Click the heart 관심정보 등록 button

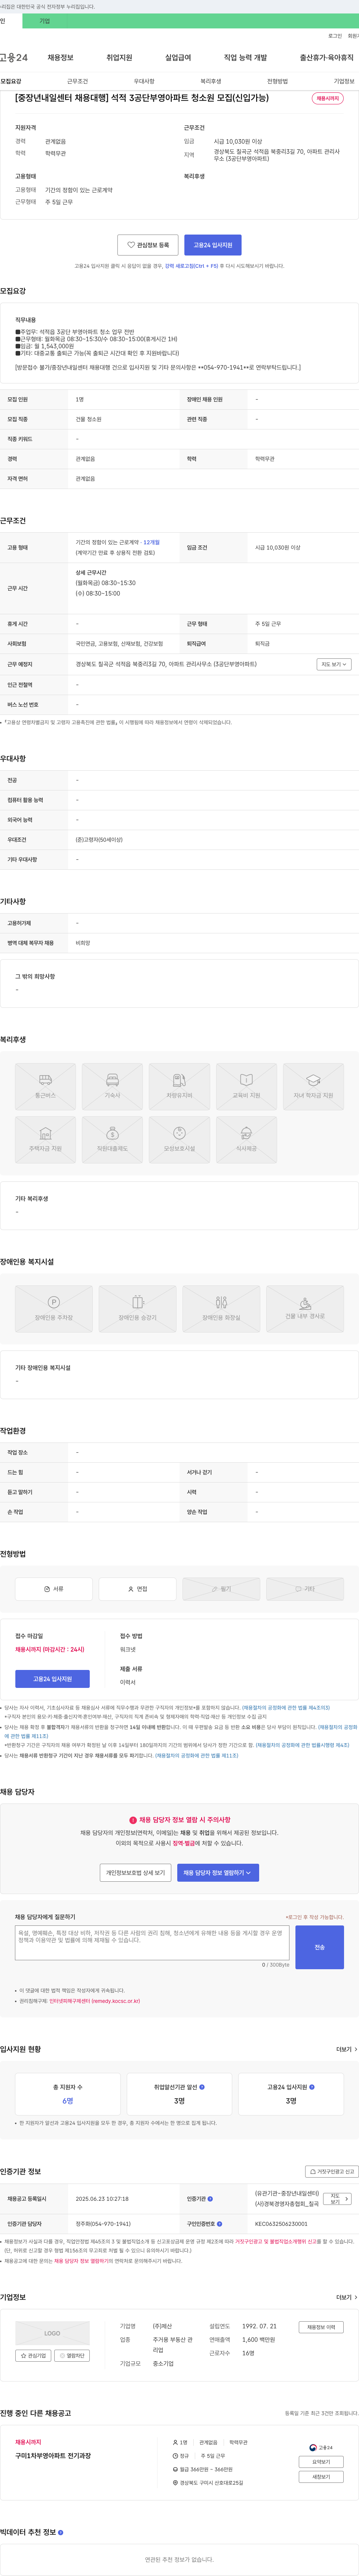tap(148, 245)
